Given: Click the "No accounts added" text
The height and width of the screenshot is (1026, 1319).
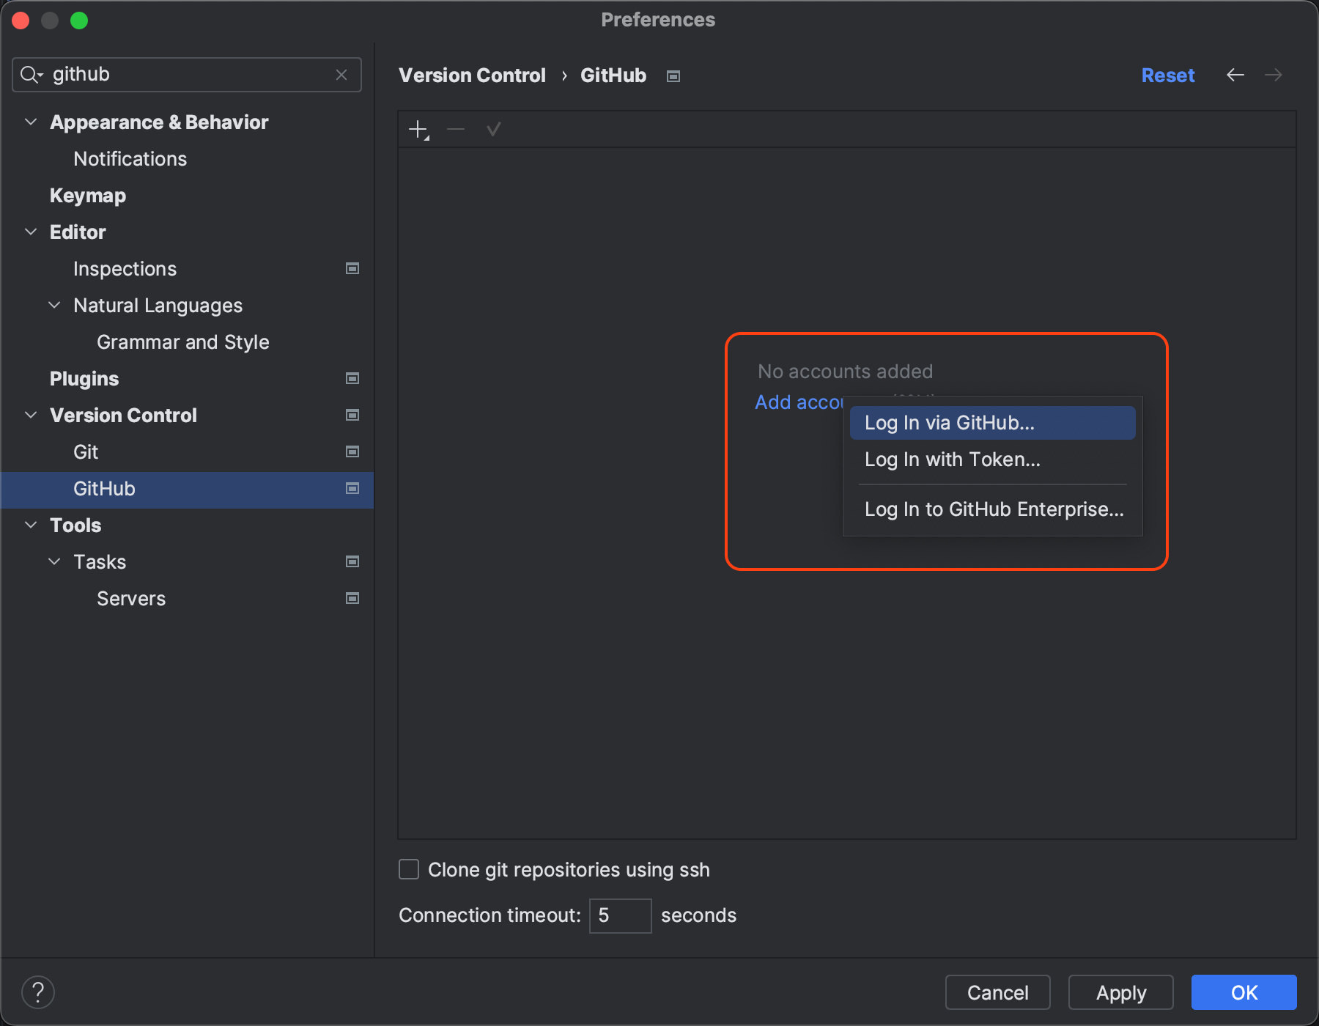Looking at the screenshot, I should click(x=845, y=372).
